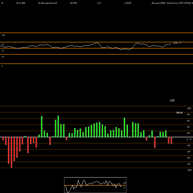Click the MR axis label -40
Screen dimensions: 193x193
(188, 152)
